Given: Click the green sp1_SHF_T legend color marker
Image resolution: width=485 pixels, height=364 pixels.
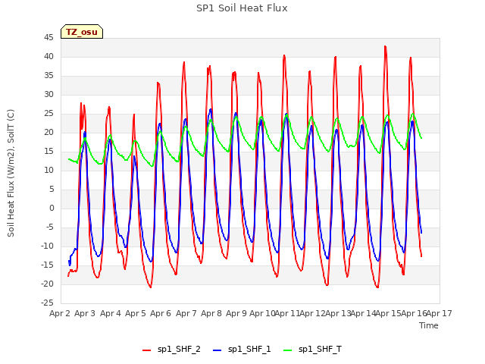Looking at the screenshot, I should (x=288, y=350).
